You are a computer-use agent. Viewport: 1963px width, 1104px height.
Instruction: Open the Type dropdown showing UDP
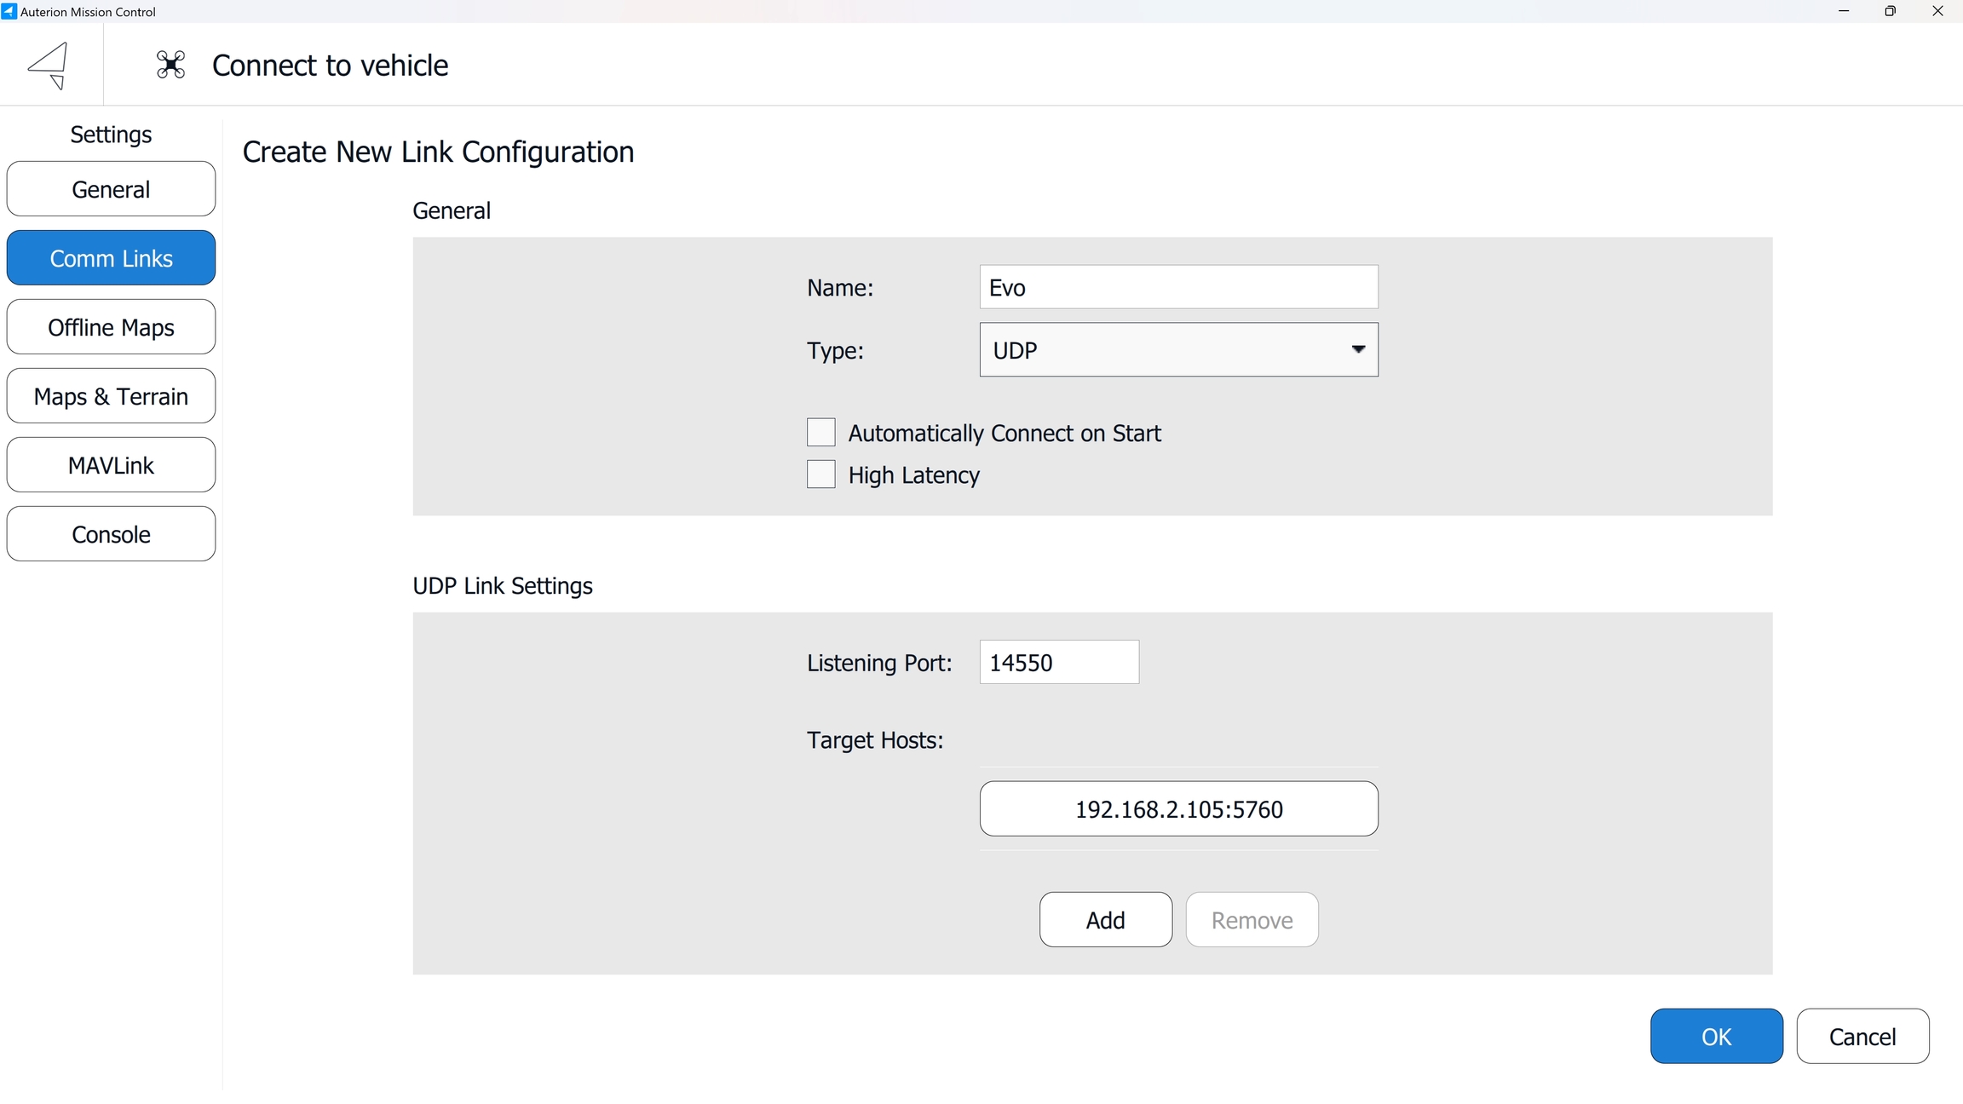coord(1177,350)
